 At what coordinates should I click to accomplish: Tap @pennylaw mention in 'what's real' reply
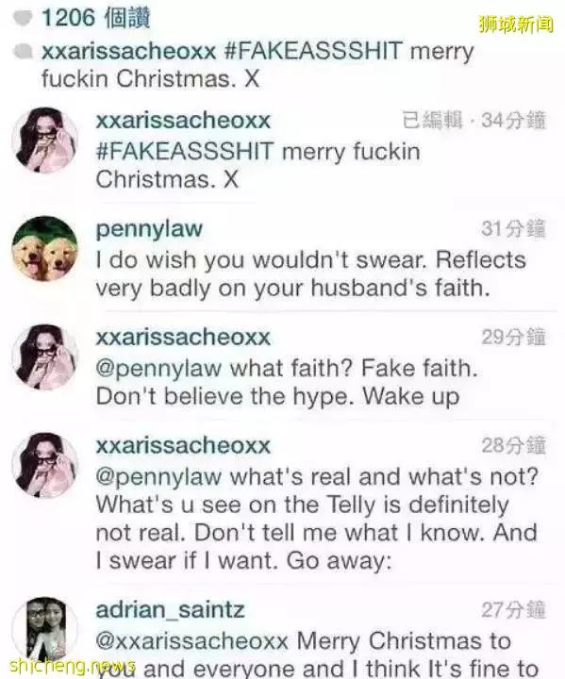pyautogui.click(x=158, y=477)
